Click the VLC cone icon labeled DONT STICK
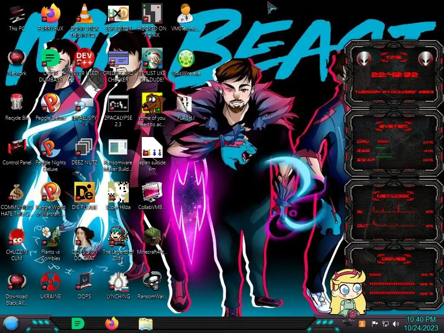This screenshot has height=333, width=444. point(85,14)
